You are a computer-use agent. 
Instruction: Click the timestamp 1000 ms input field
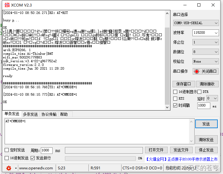tap(204, 106)
